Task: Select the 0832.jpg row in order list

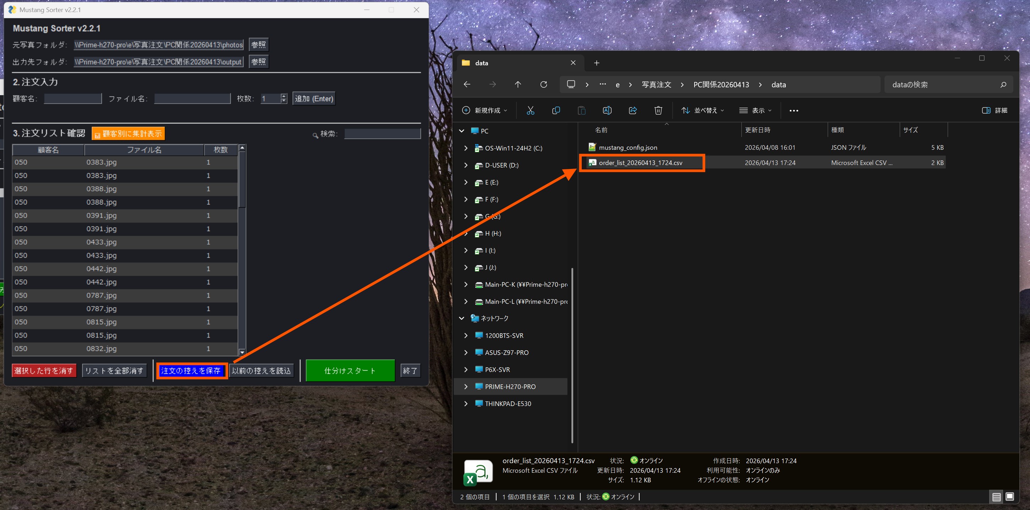Action: 125,349
